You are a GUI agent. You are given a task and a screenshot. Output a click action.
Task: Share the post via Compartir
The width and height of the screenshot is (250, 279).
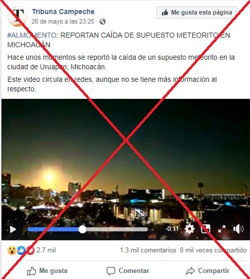(x=208, y=271)
